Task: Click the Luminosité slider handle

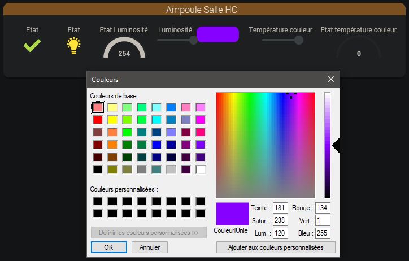Action: pyautogui.click(x=193, y=40)
